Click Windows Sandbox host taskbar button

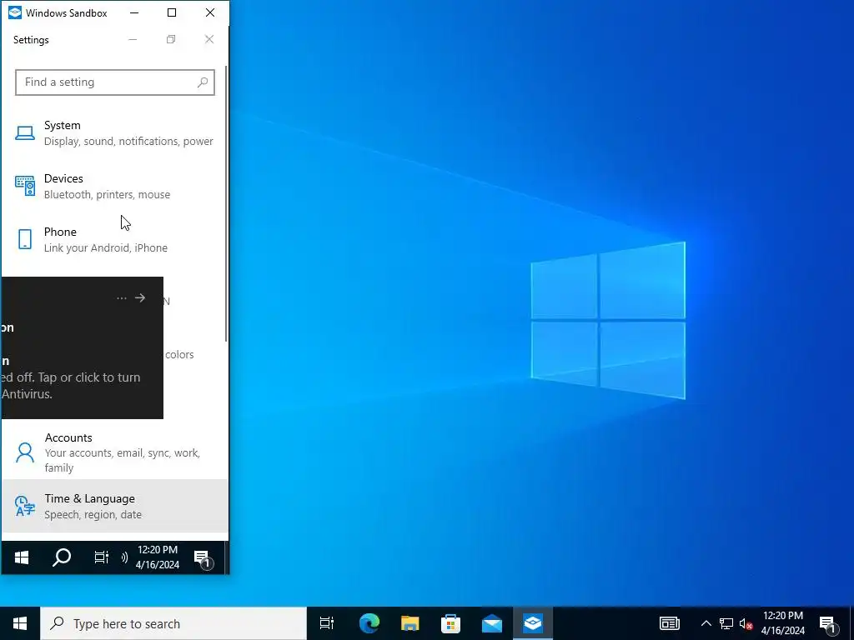pyautogui.click(x=533, y=623)
